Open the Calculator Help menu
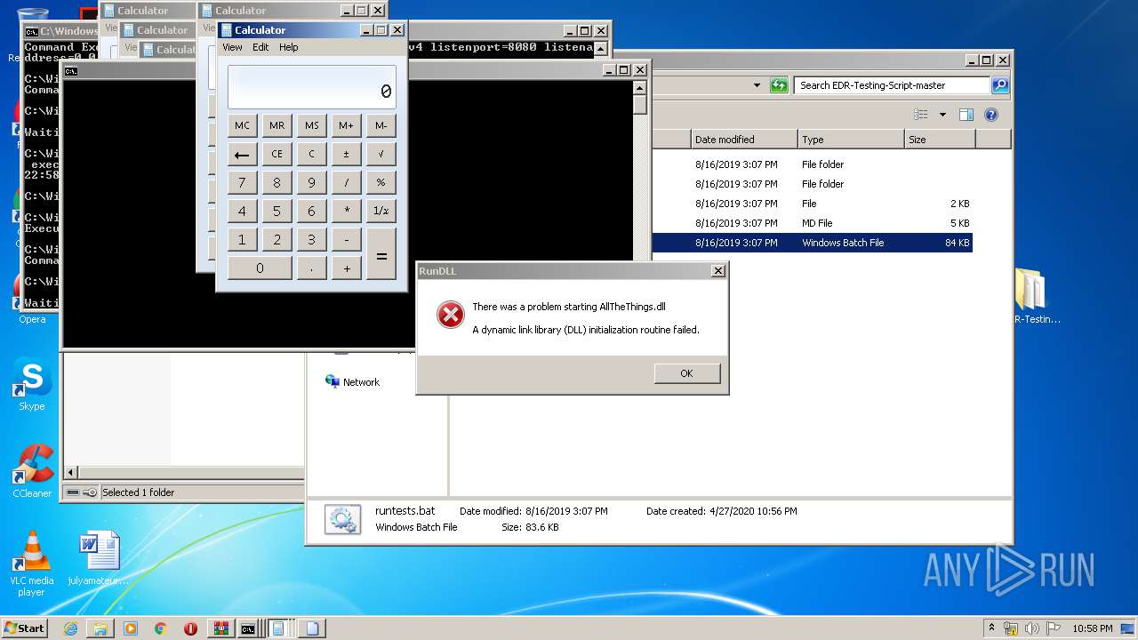The image size is (1138, 640). [x=289, y=47]
